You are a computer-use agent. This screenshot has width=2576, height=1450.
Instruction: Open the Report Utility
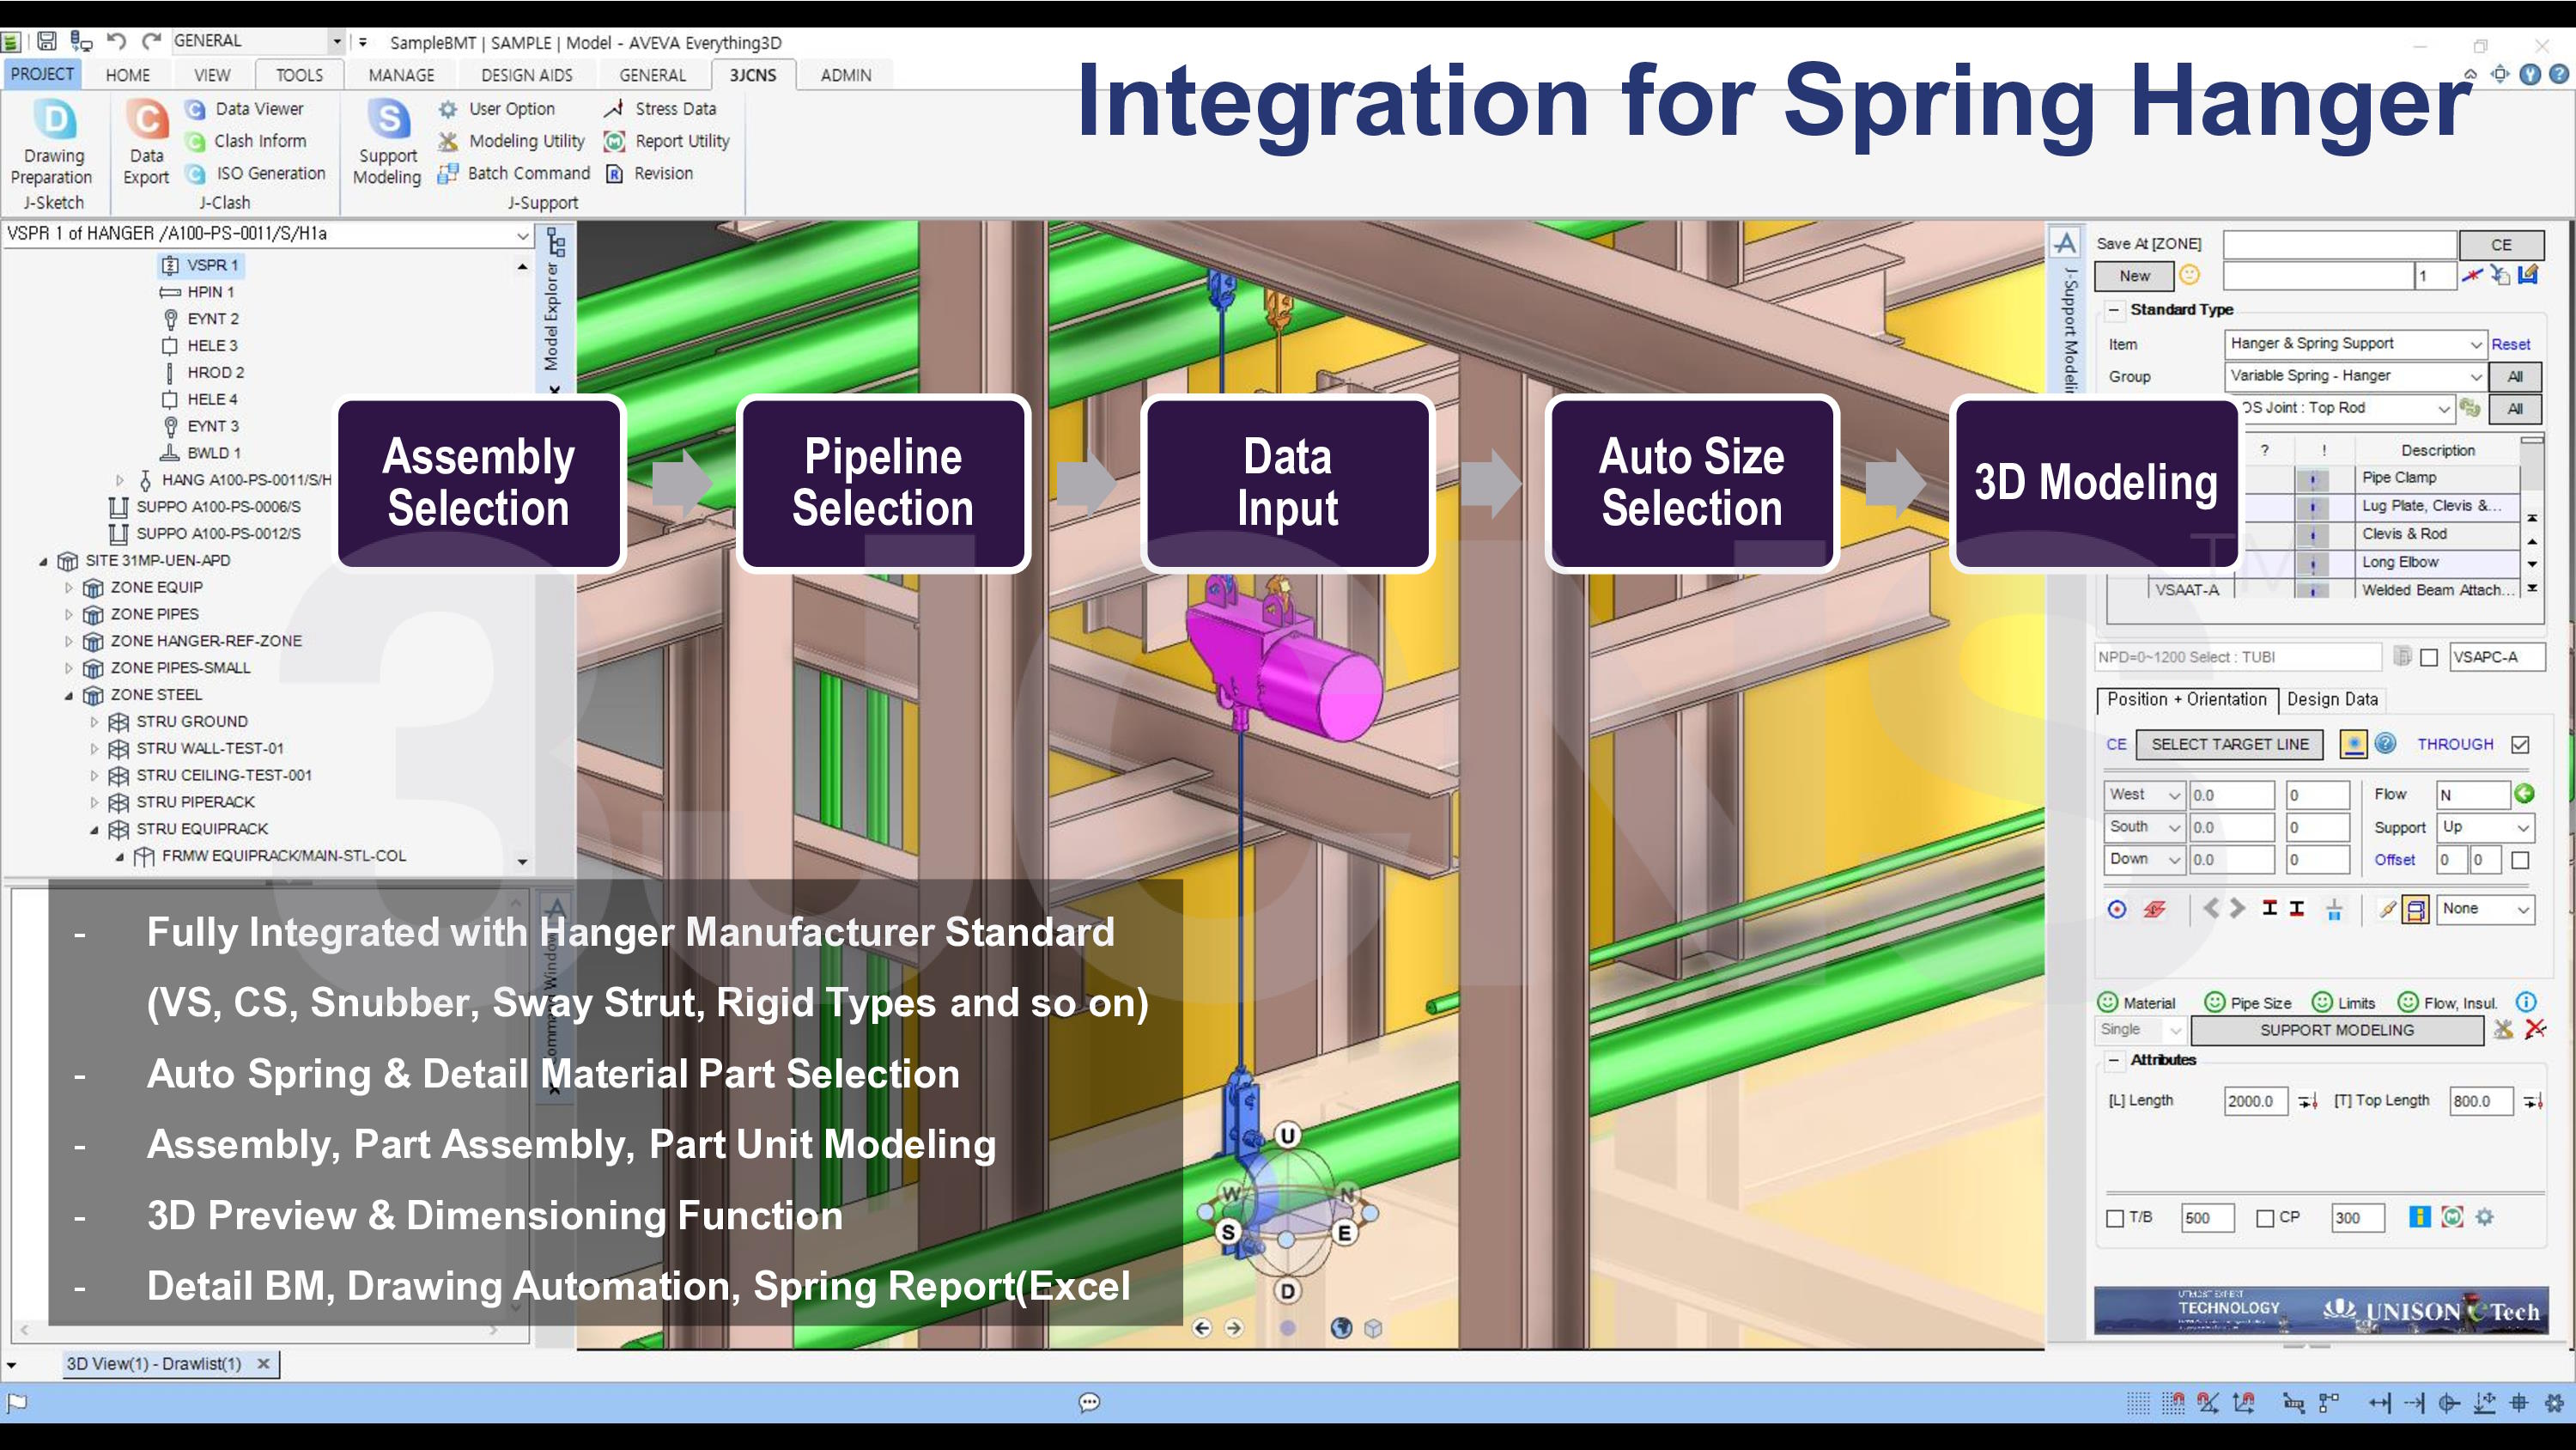coord(667,141)
